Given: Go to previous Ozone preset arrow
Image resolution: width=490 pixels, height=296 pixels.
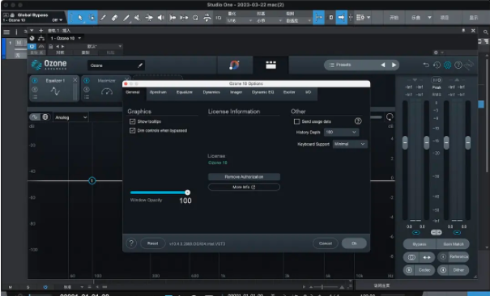Looking at the screenshot, I should click(383, 65).
